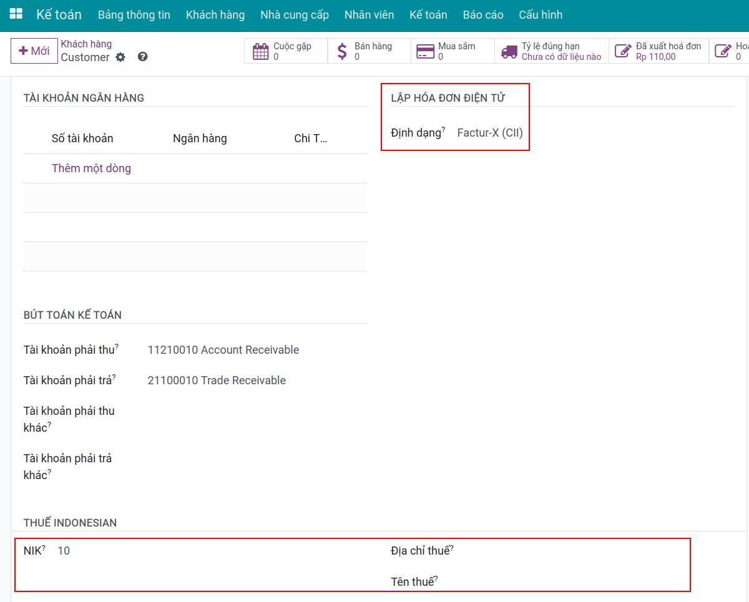Open the Kế toán menu beside Nhân viên
The width and height of the screenshot is (749, 602).
click(x=428, y=14)
